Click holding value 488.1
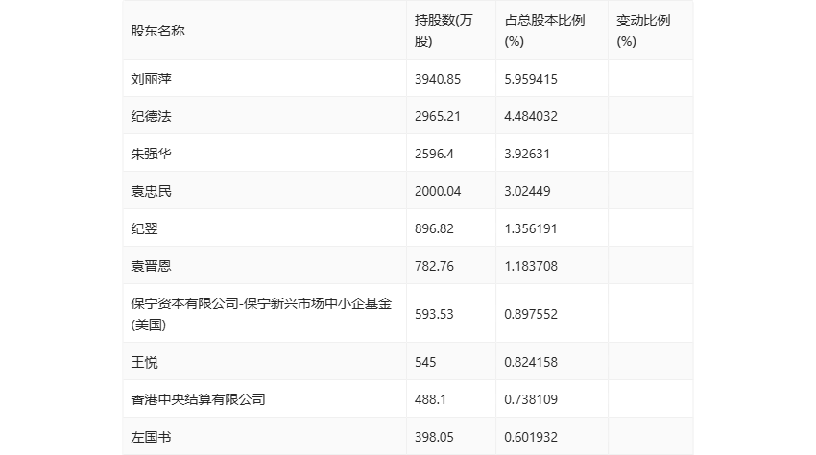Image resolution: width=816 pixels, height=455 pixels. [430, 399]
